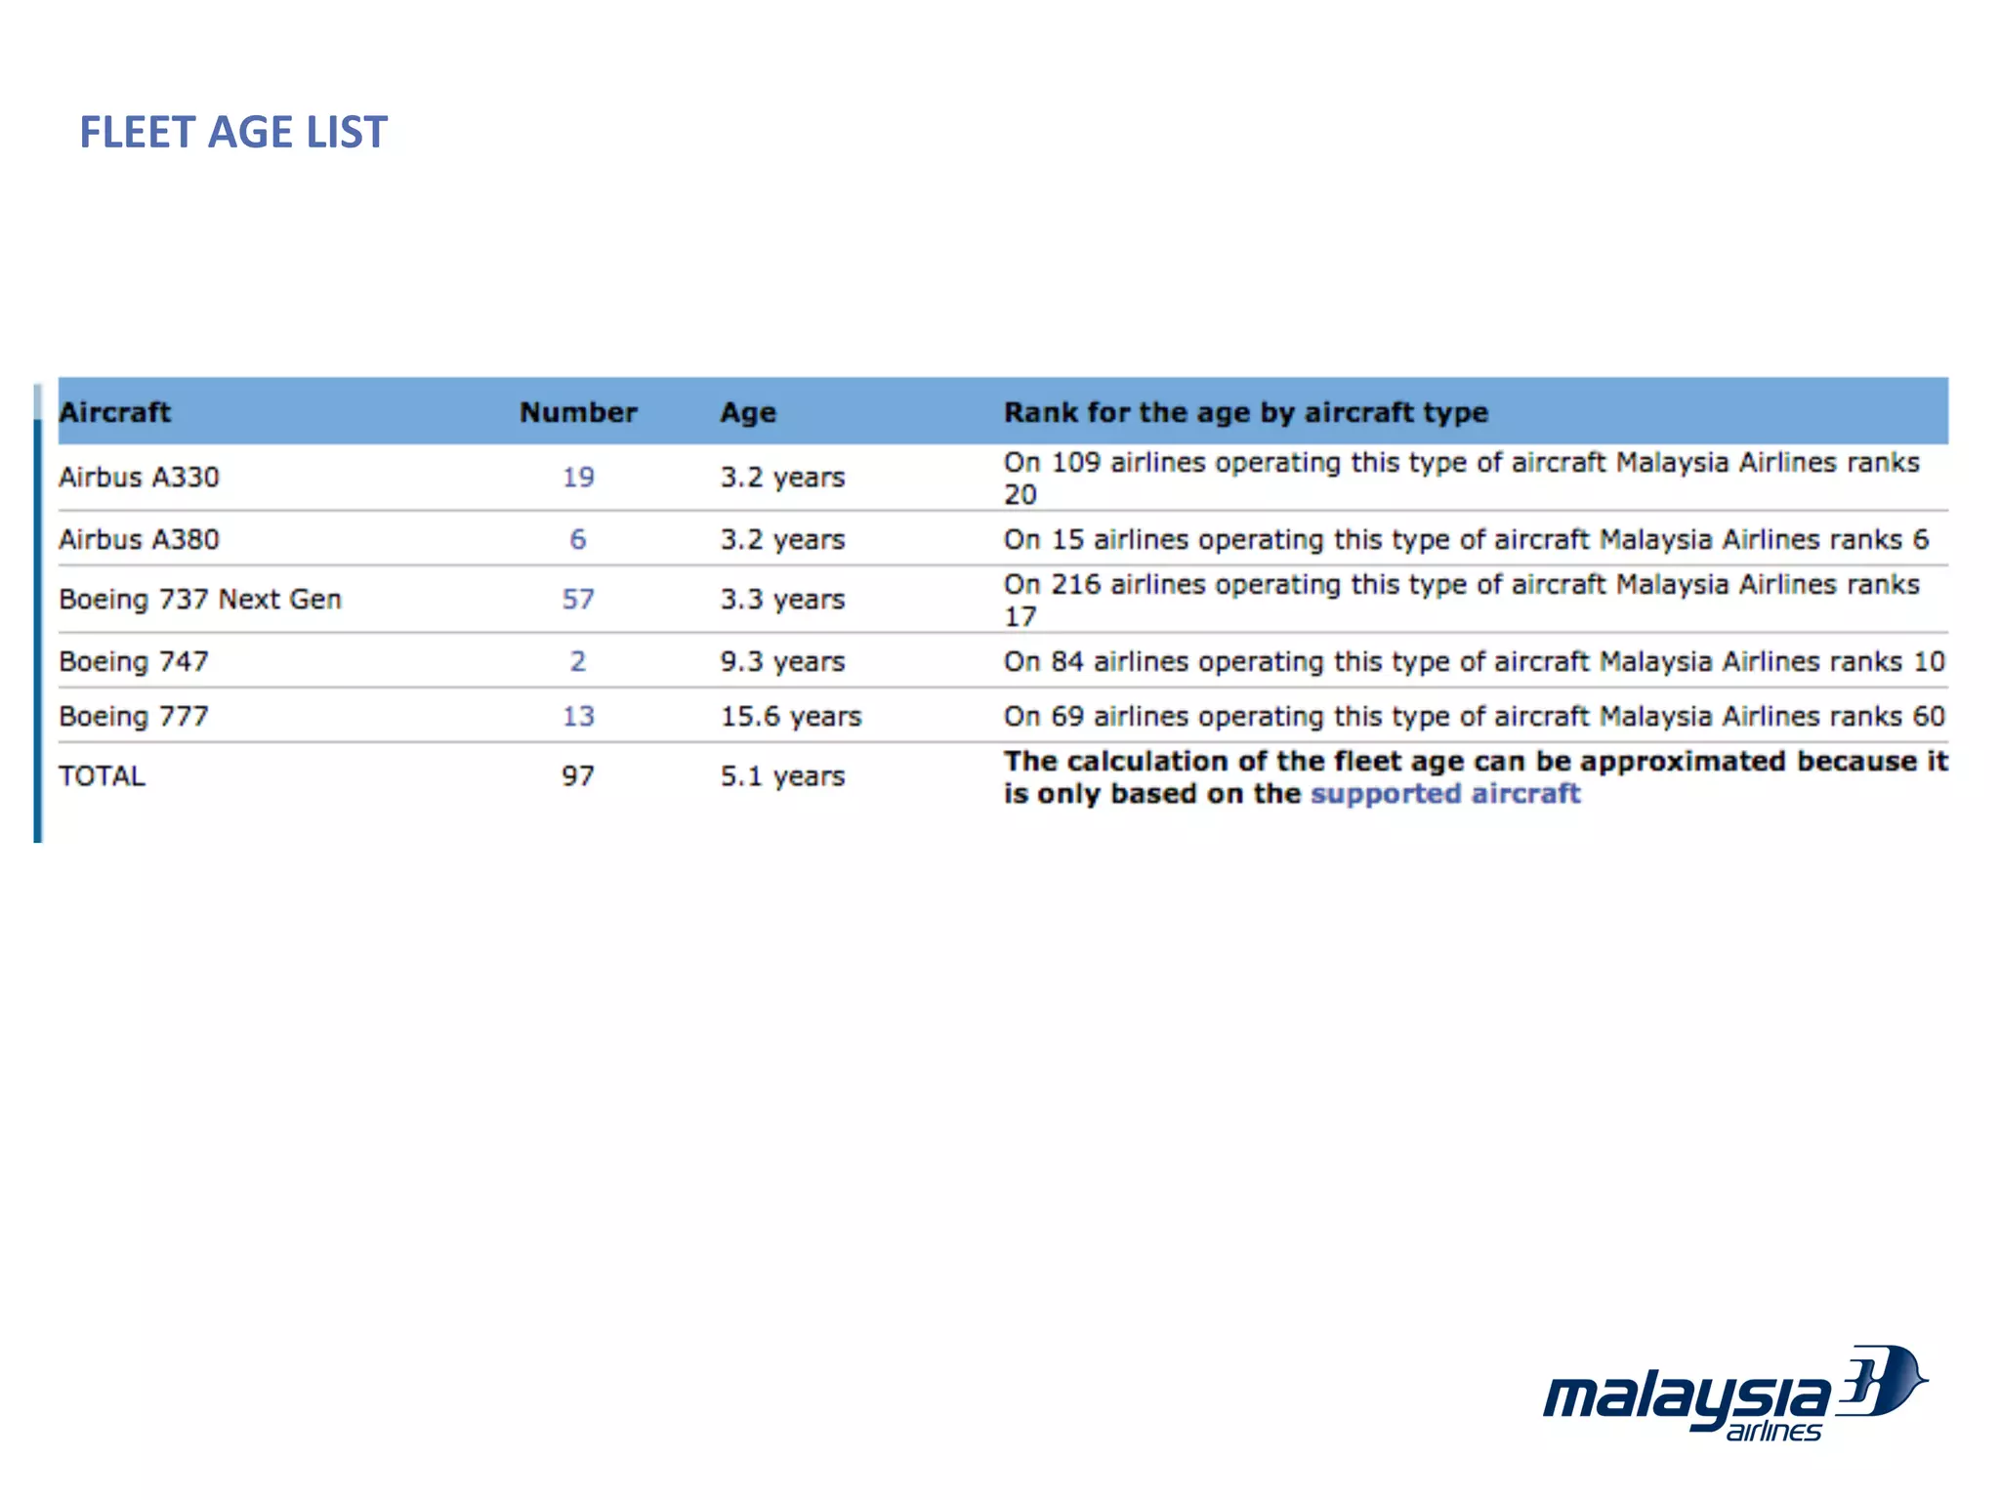Screen dimensions: 2000x1500
Task: Select the 'Airbus A330' row label
Action: point(139,477)
